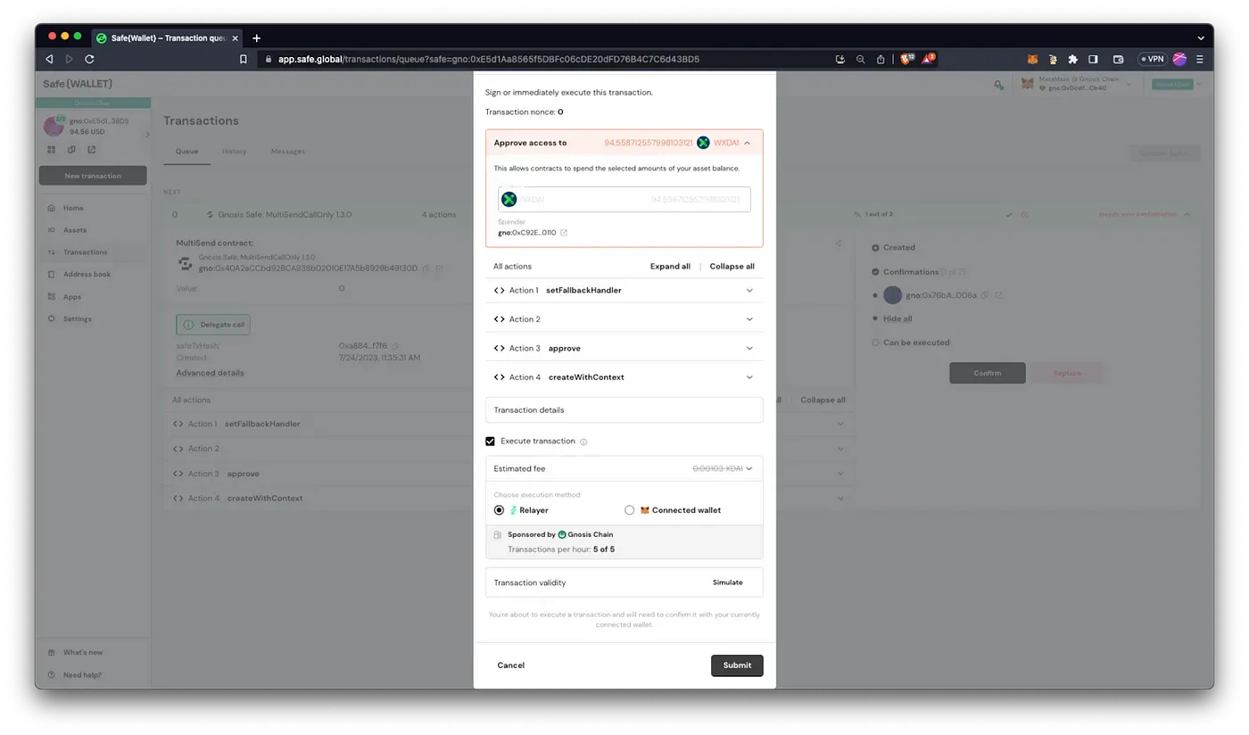Toggle the browser sidebar panel icon
Screen dimensions: 1249x735
point(1093,59)
